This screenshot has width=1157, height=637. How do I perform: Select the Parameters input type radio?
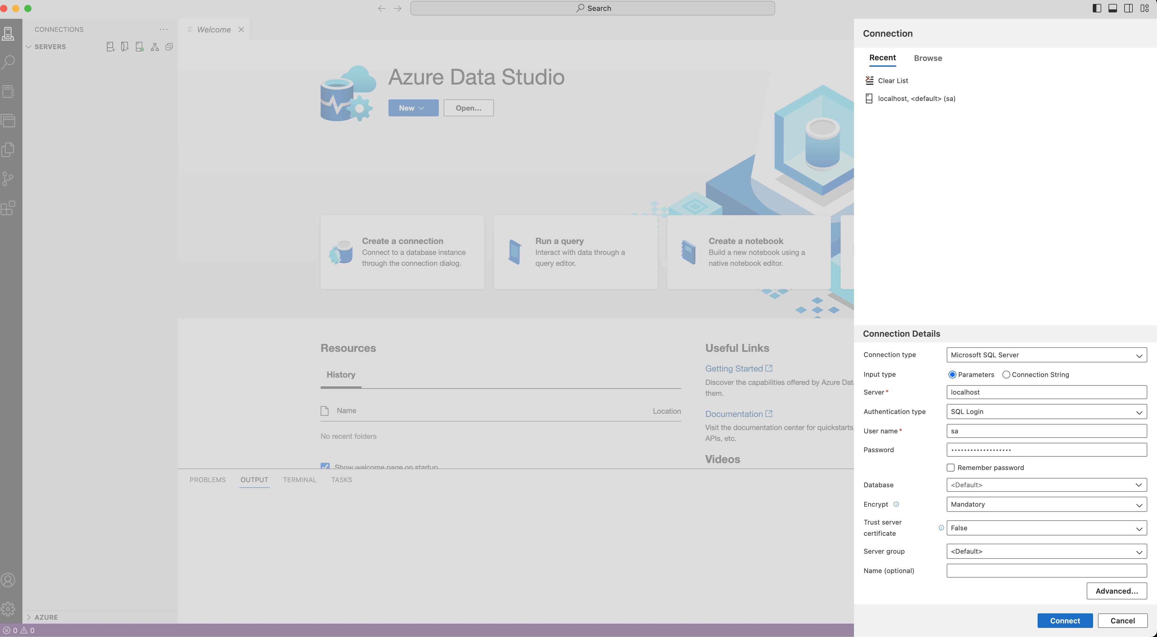(x=952, y=375)
